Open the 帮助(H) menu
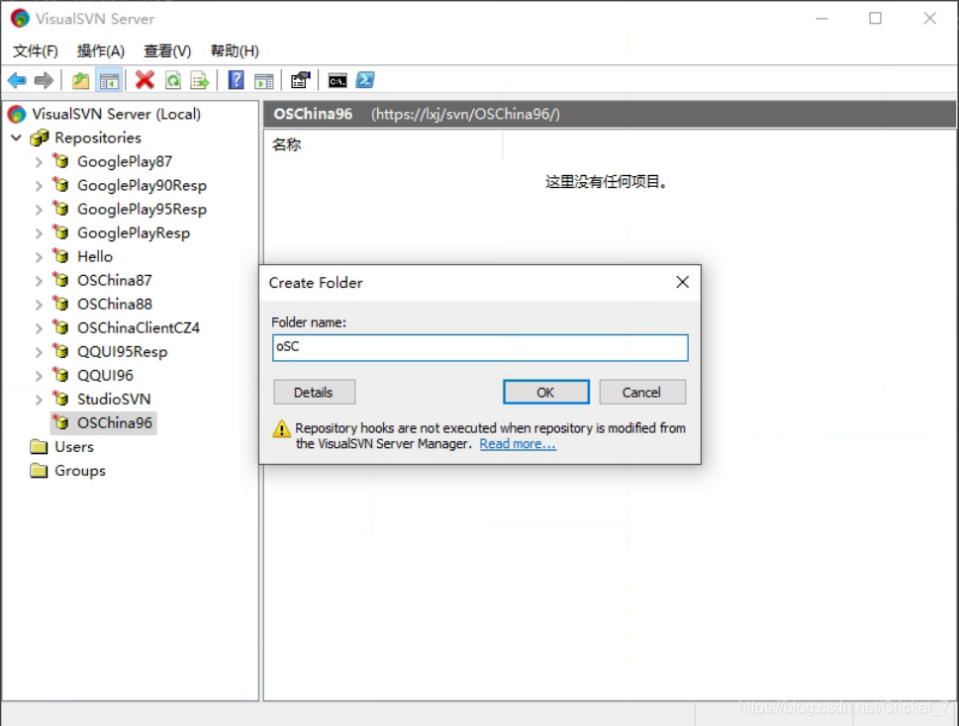Screen dimensions: 959x726 click(x=235, y=50)
